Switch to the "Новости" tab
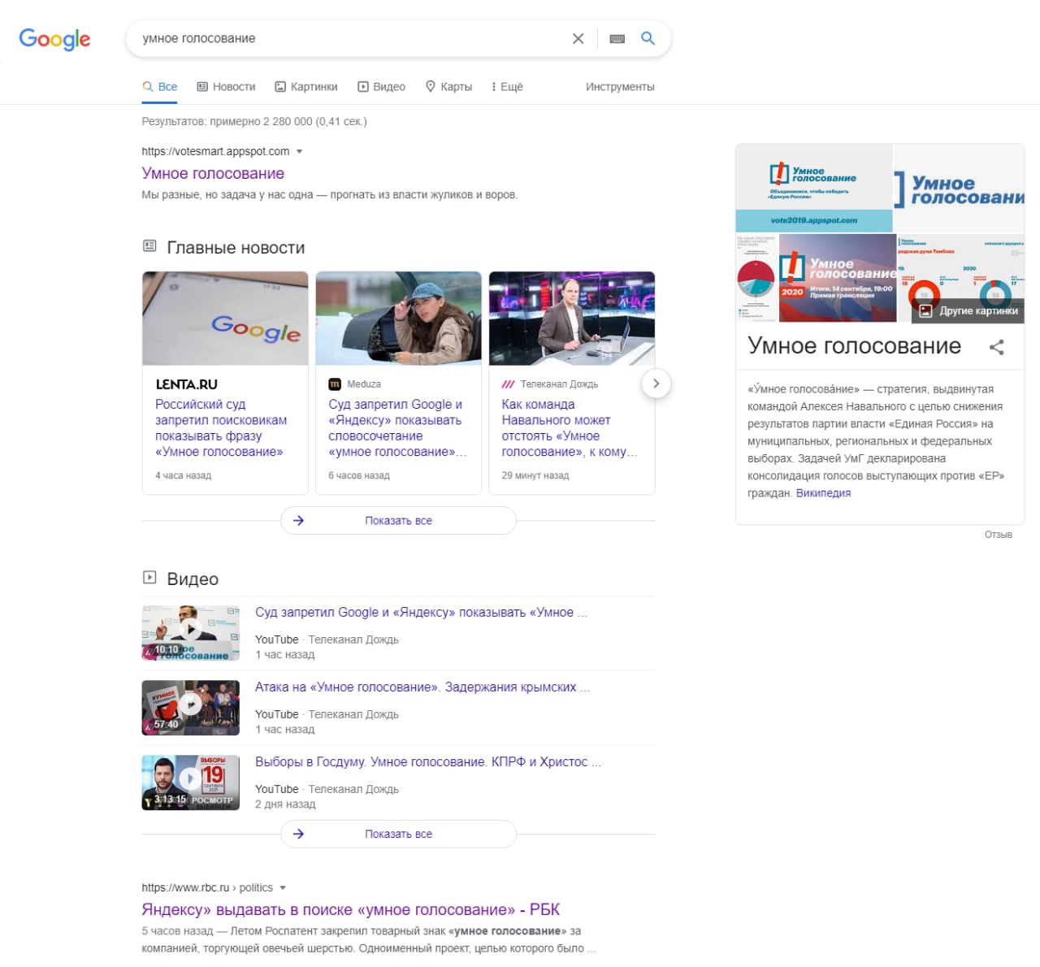 click(x=226, y=87)
